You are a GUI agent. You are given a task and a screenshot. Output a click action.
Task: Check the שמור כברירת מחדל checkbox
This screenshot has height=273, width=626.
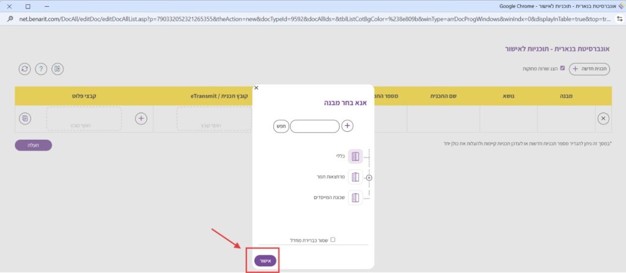click(333, 240)
